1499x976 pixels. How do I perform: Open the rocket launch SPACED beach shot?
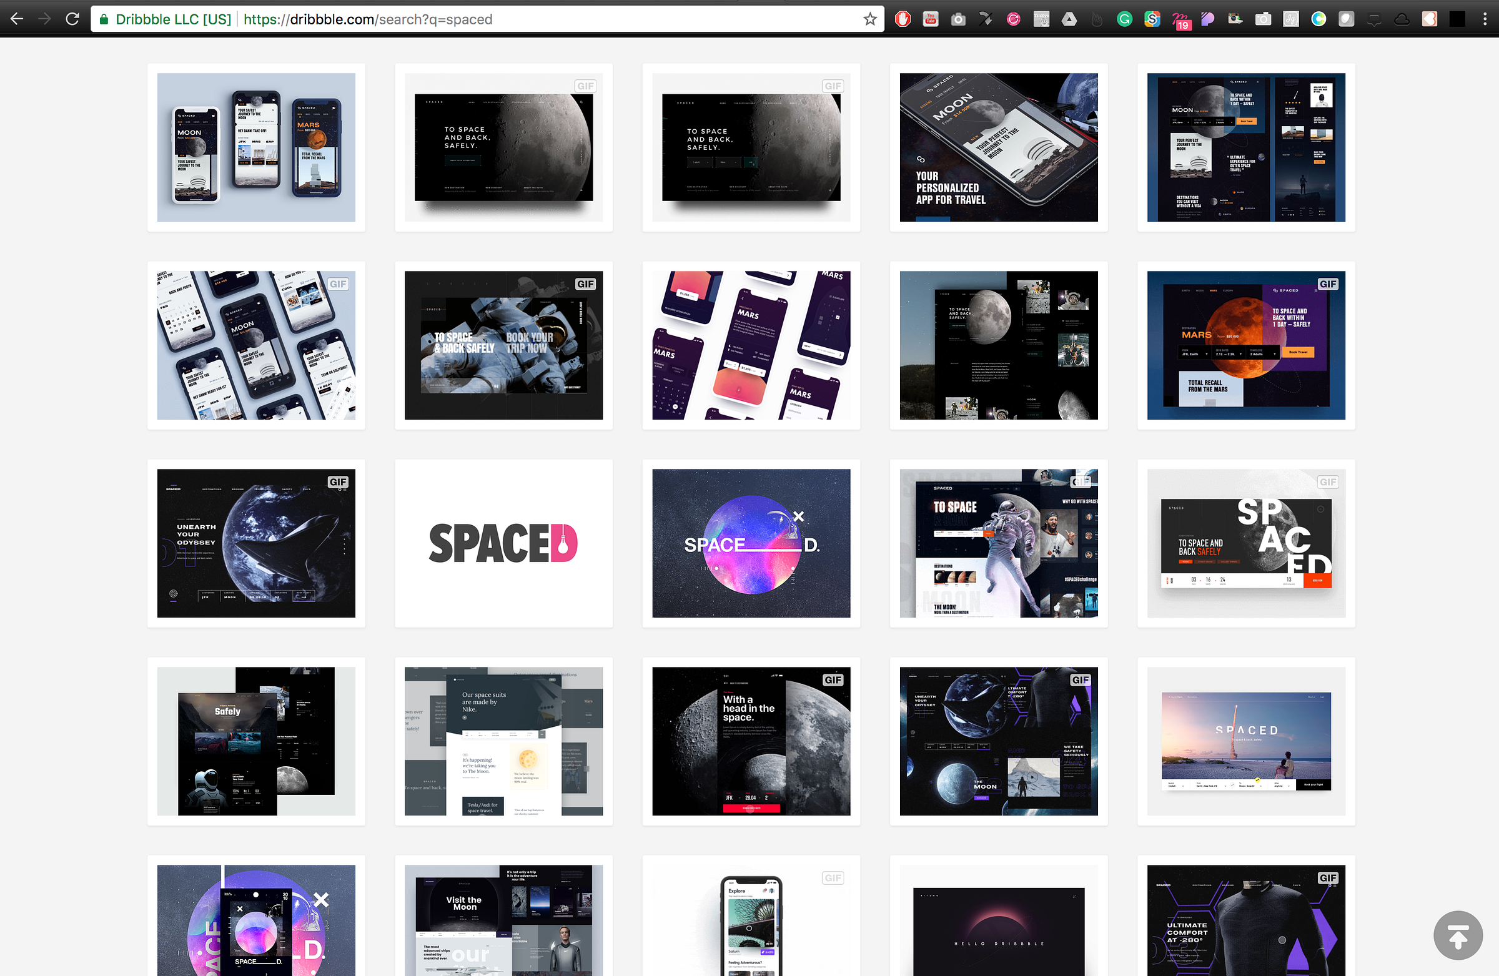tap(1246, 741)
